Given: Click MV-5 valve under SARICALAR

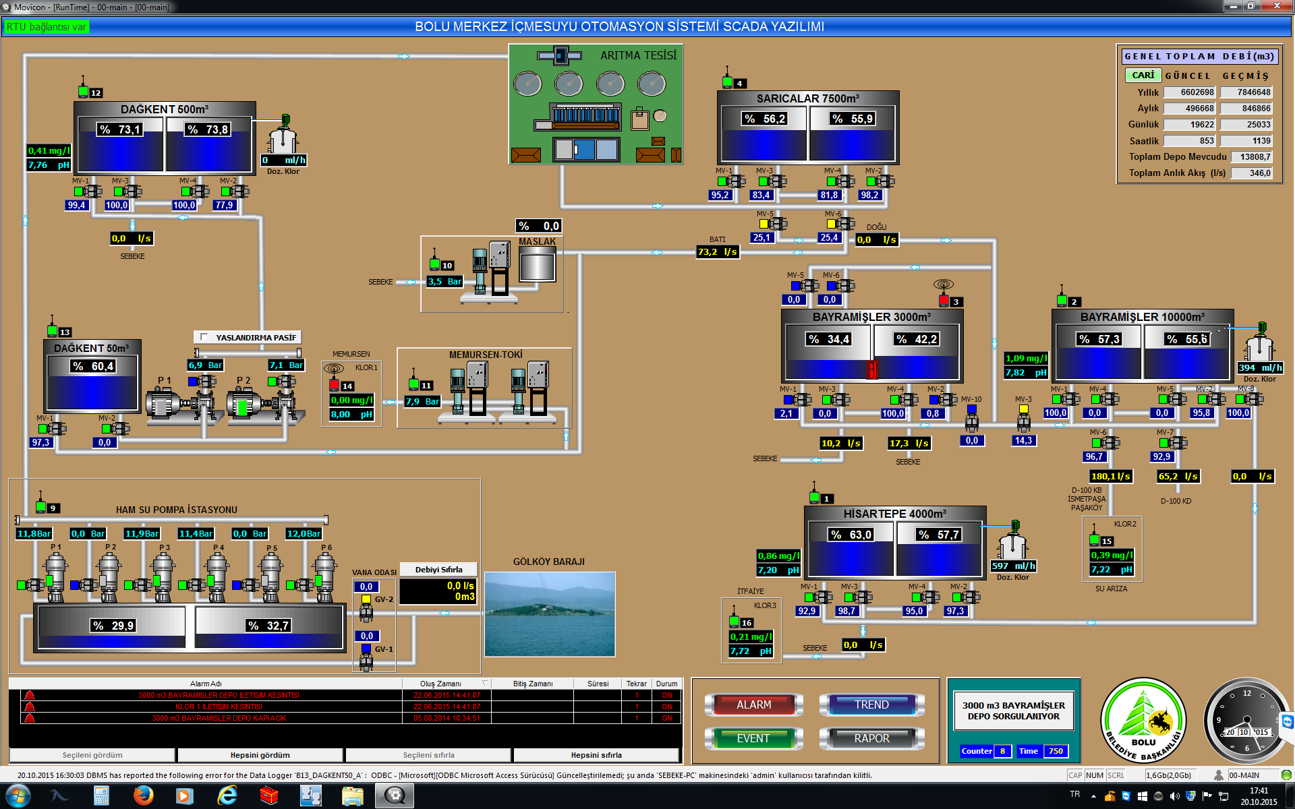Looking at the screenshot, I should pyautogui.click(x=773, y=224).
